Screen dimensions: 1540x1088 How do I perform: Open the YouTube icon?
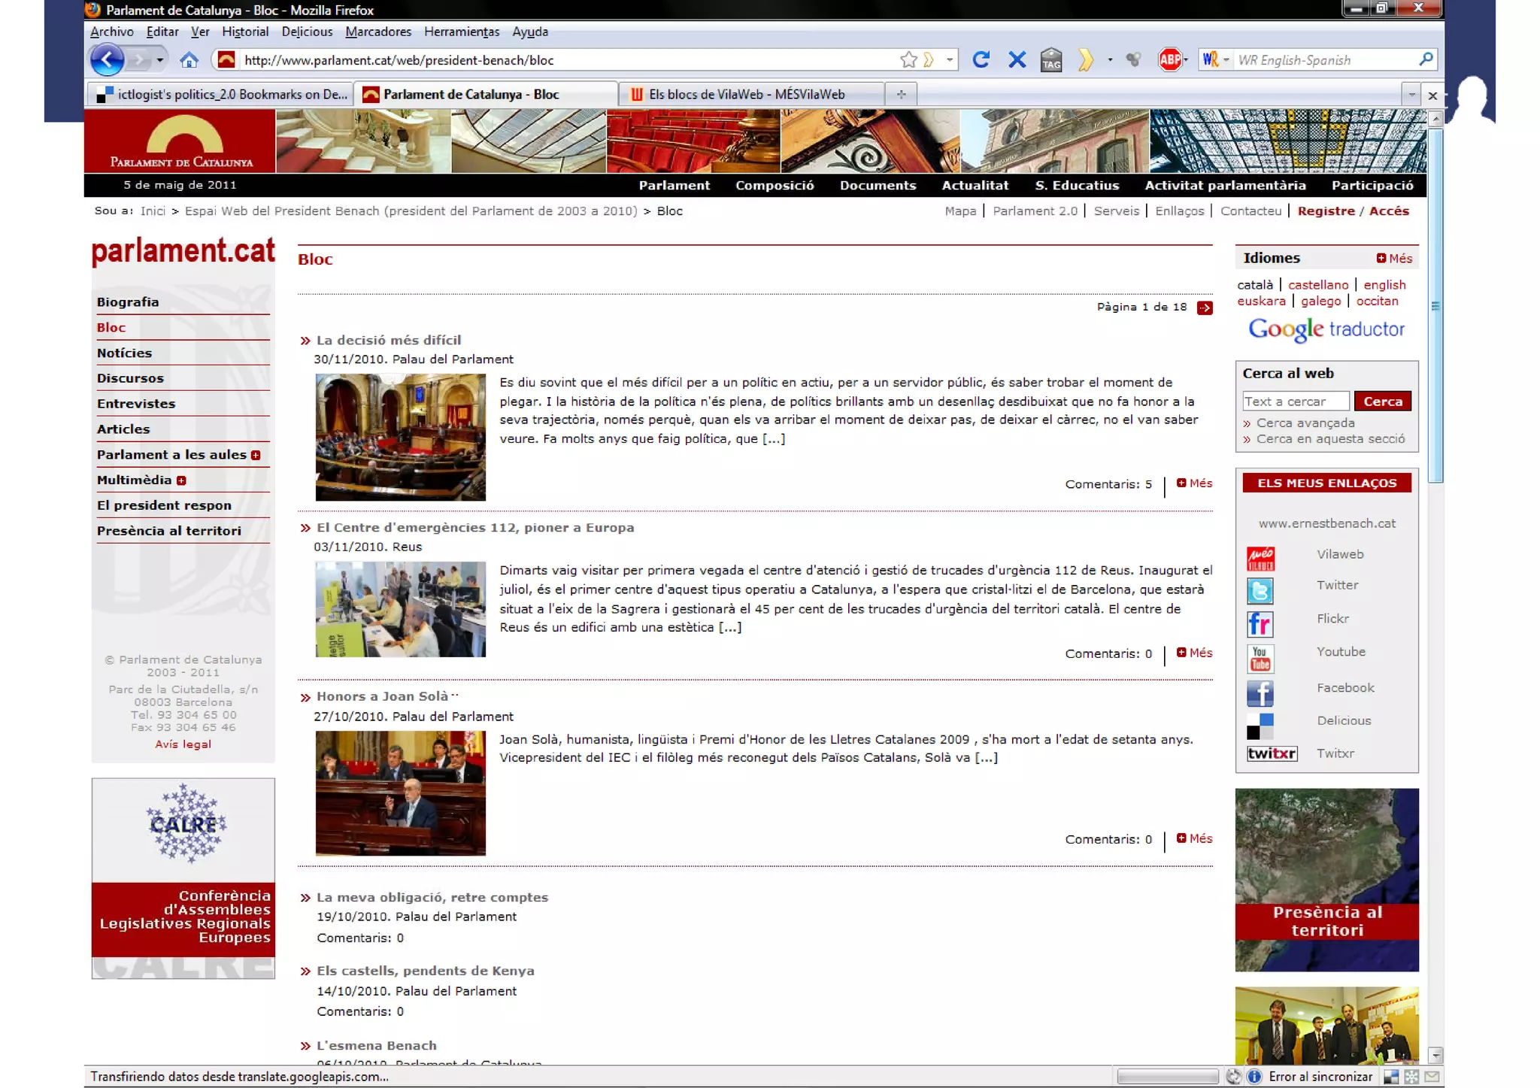(1260, 658)
